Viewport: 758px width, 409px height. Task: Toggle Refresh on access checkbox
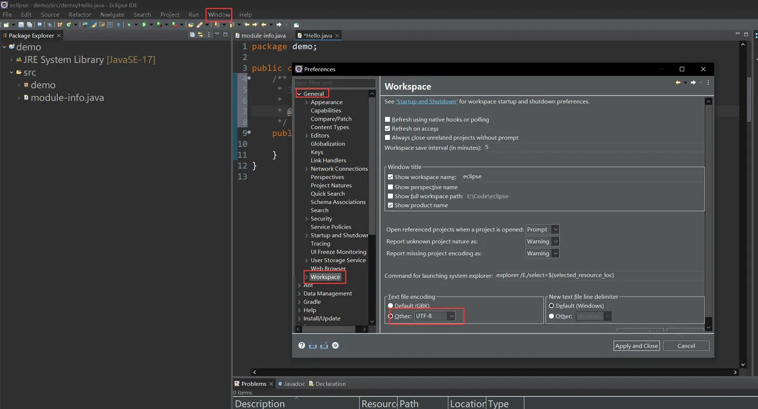(387, 129)
